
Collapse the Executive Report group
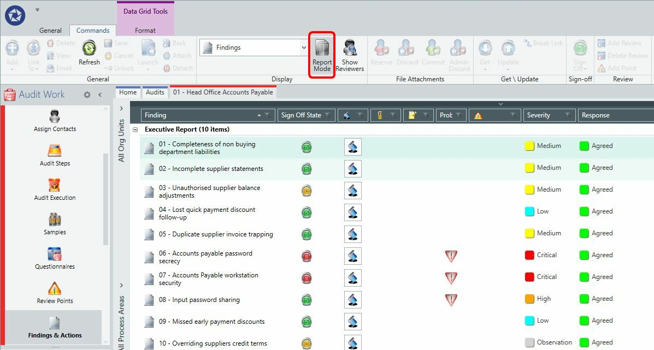click(x=135, y=129)
